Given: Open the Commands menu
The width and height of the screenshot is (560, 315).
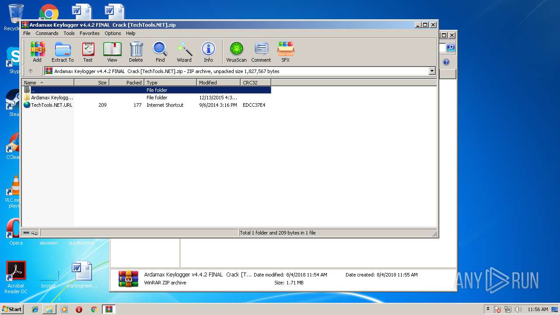Looking at the screenshot, I should [47, 33].
